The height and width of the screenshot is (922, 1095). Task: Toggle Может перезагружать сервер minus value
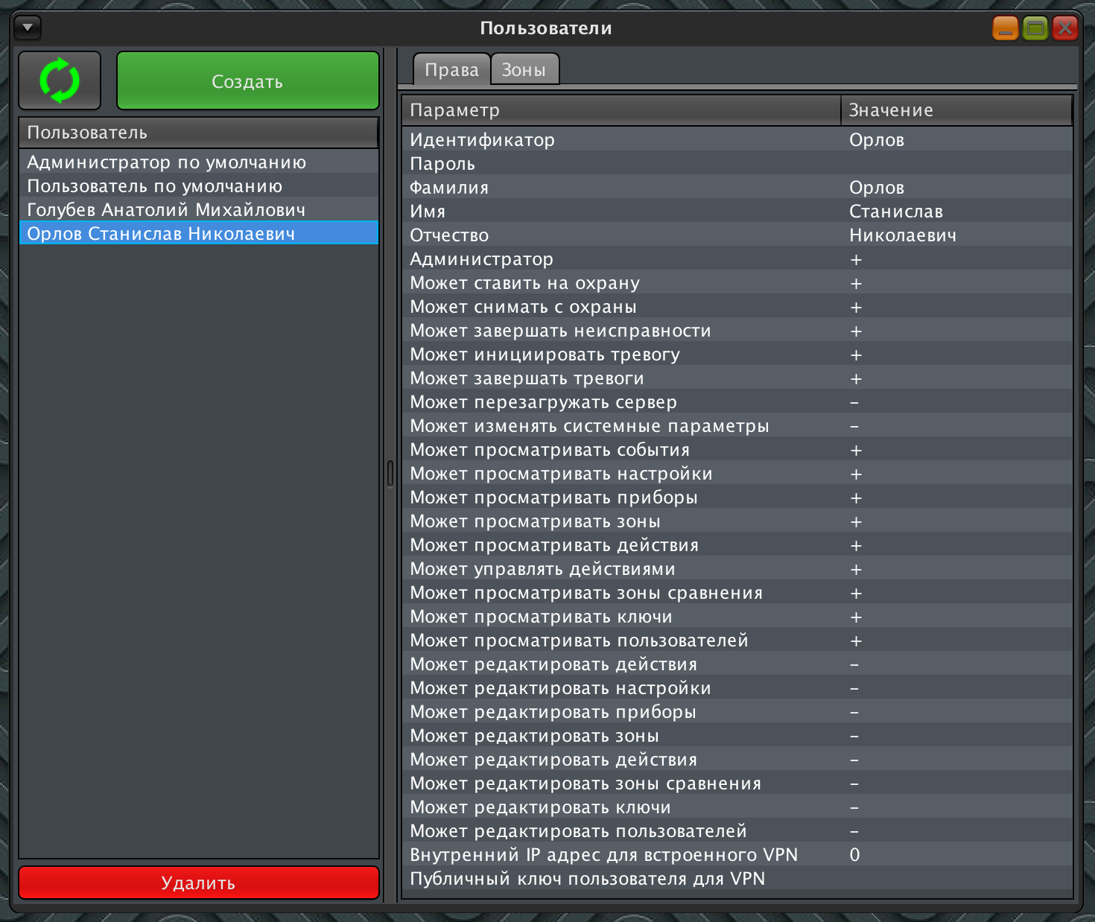[854, 403]
